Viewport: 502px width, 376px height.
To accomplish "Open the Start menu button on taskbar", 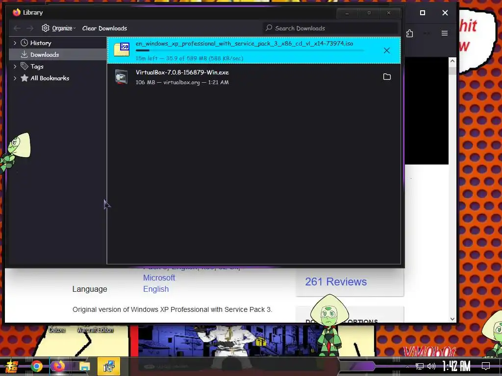I will pos(11,366).
